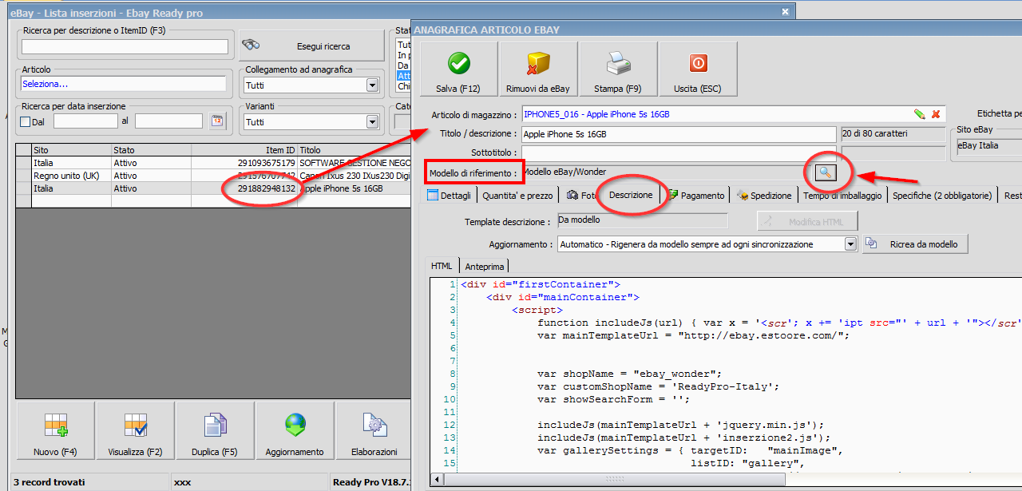Select Apple iPhone 5s 16GB listing row
The width and height of the screenshot is (1022, 491).
(x=214, y=188)
